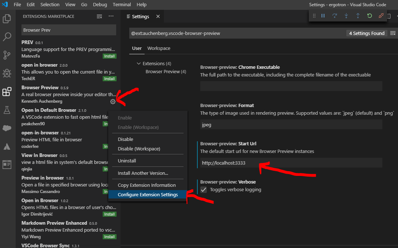Choose Copy Extension Information
The width and height of the screenshot is (398, 248).
148,185
